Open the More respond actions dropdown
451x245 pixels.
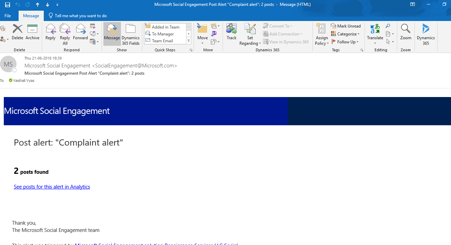94,42
